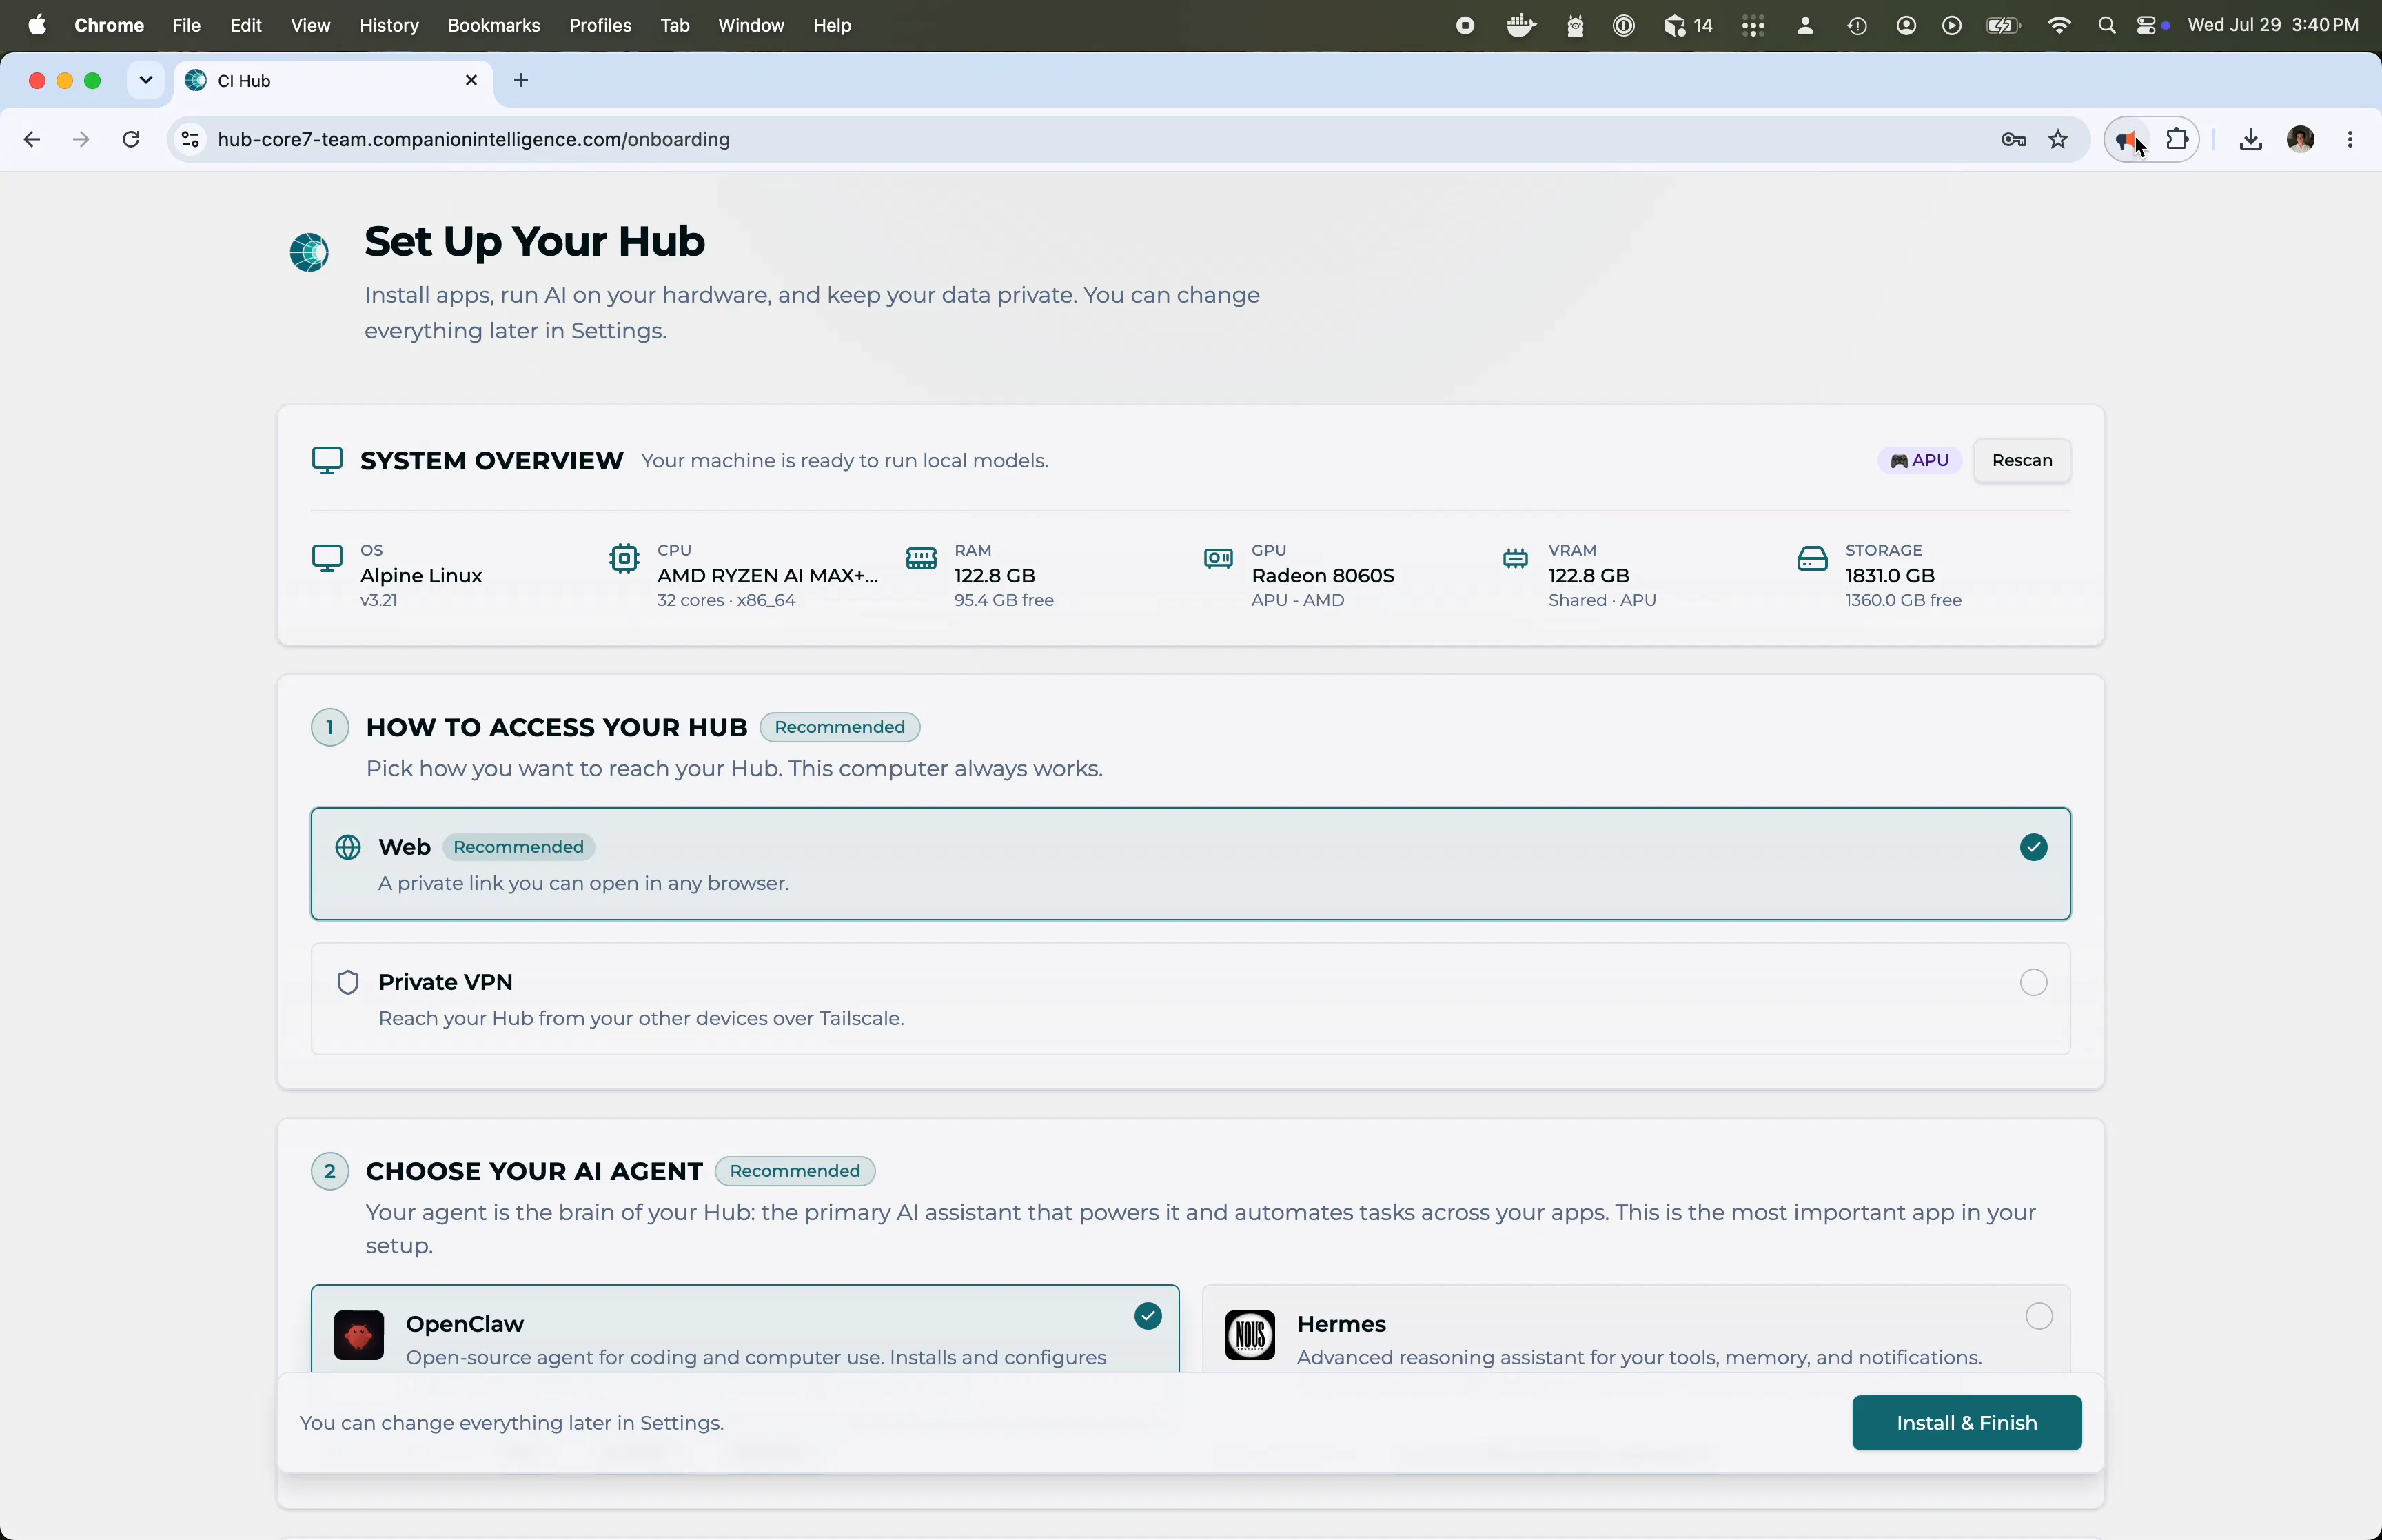Click the 'AMD RYZEN AI MAX+...' CPU value
This screenshot has height=1540, width=2382.
tap(768, 576)
